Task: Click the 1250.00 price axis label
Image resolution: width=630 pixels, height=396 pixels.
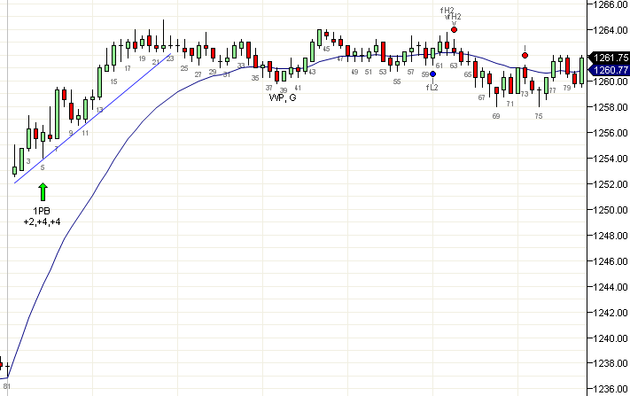Action: (611, 210)
